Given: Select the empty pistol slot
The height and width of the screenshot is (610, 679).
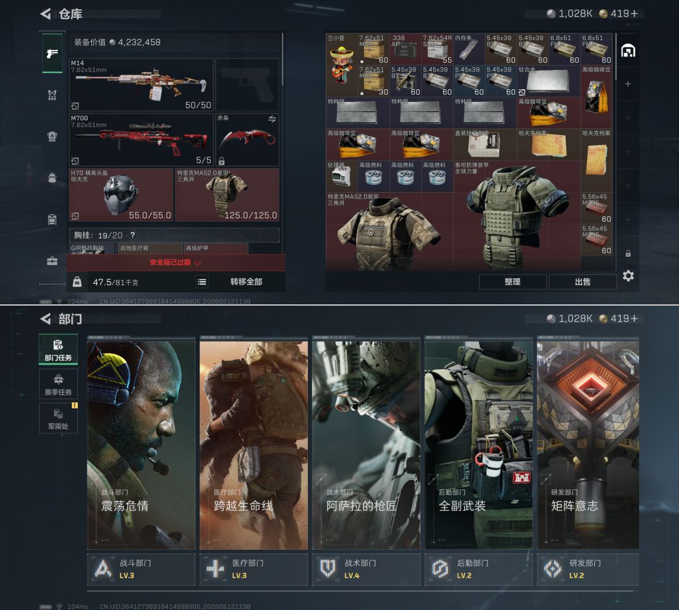Looking at the screenshot, I should [248, 85].
